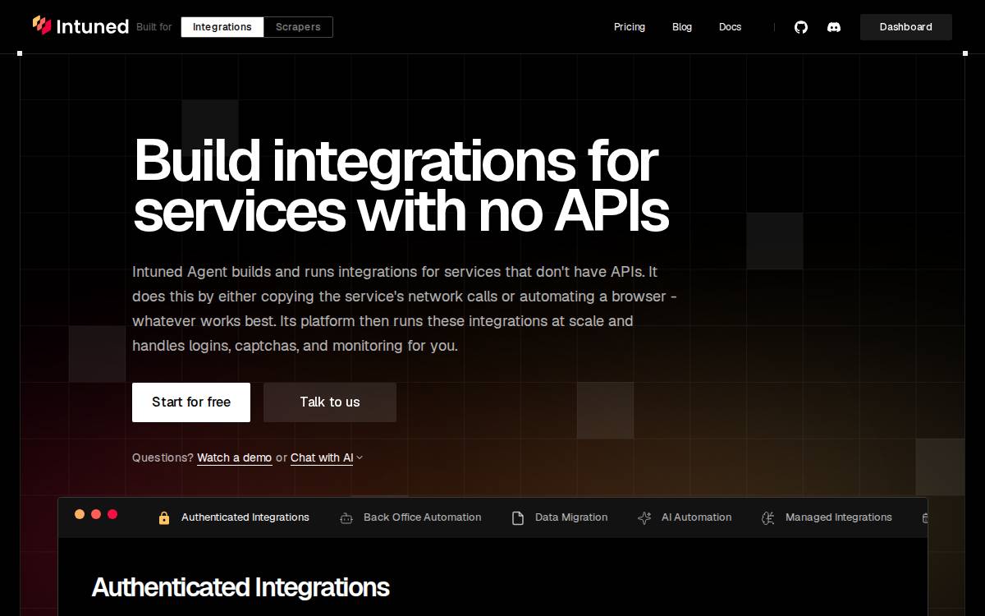Image resolution: width=985 pixels, height=616 pixels.
Task: Click the sparkle icon for AI Automation
Action: 644,518
